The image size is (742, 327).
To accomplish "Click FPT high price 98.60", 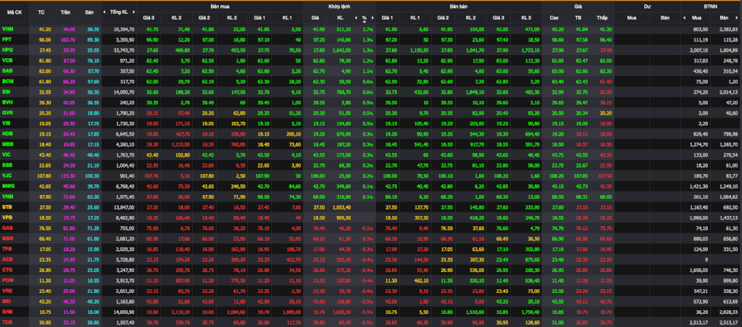I will [x=559, y=39].
